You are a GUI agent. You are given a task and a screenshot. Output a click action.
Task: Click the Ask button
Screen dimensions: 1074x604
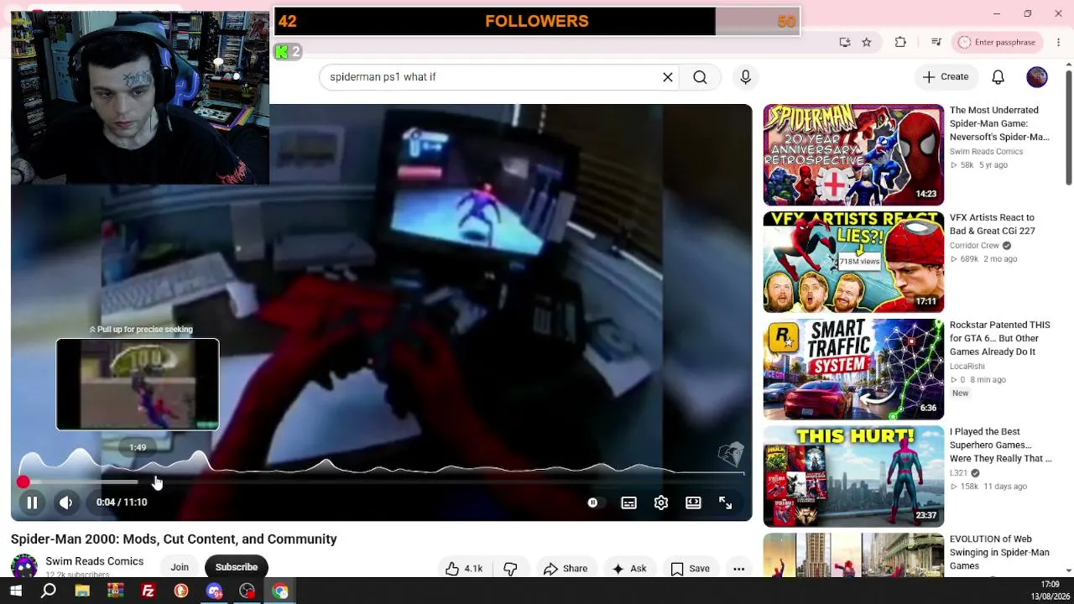click(629, 569)
